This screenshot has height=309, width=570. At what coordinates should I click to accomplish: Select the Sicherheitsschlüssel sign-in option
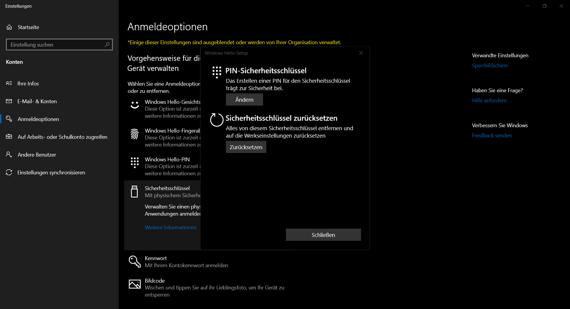[162, 192]
